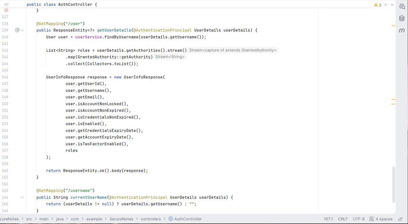Click 'user.getUserId(),' on line 147
This screenshot has height=224, width=408.
(86, 84)
